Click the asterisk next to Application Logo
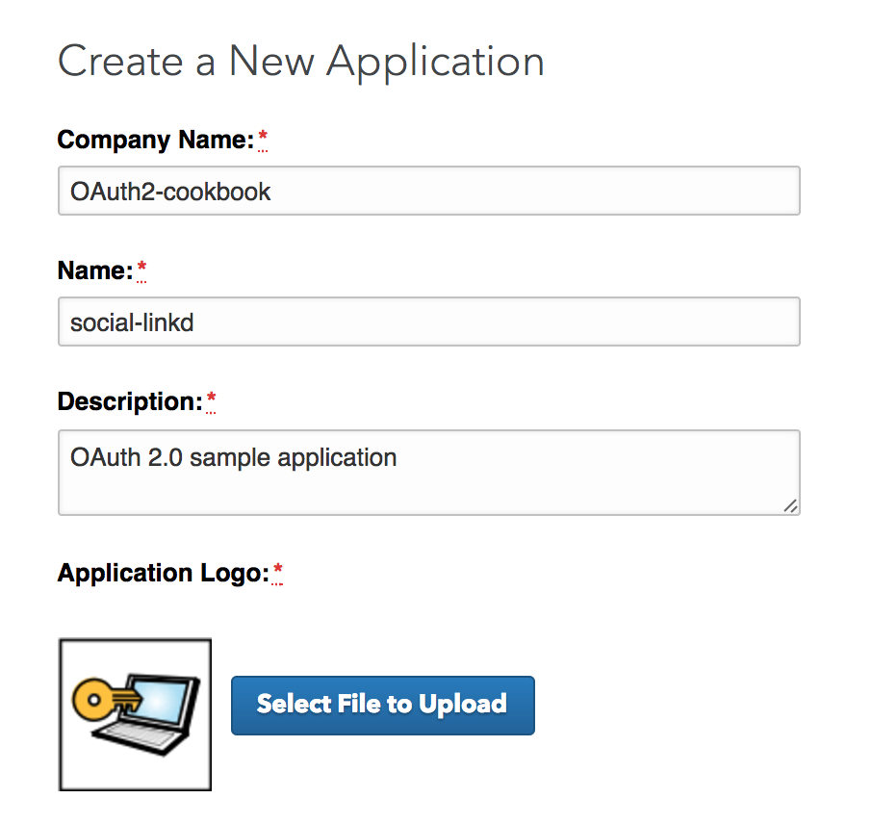 point(277,571)
